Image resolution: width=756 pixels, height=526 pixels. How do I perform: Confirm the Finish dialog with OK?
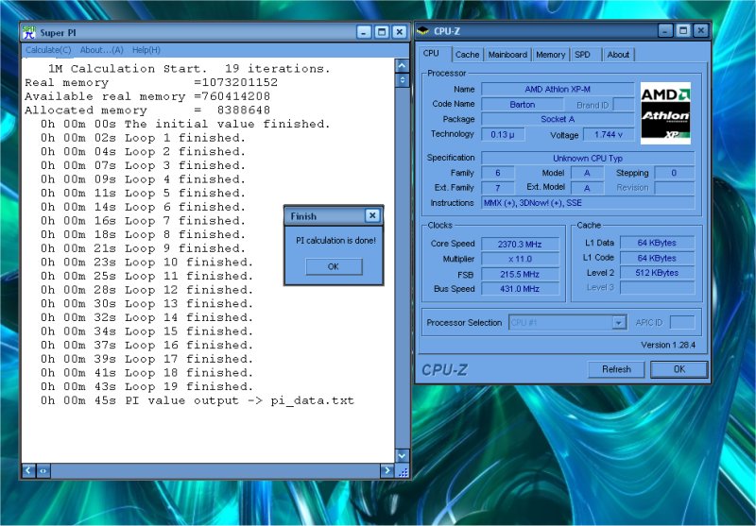coord(334,266)
